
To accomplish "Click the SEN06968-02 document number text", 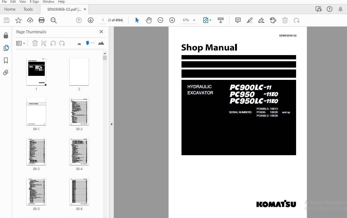I will click(288, 36).
